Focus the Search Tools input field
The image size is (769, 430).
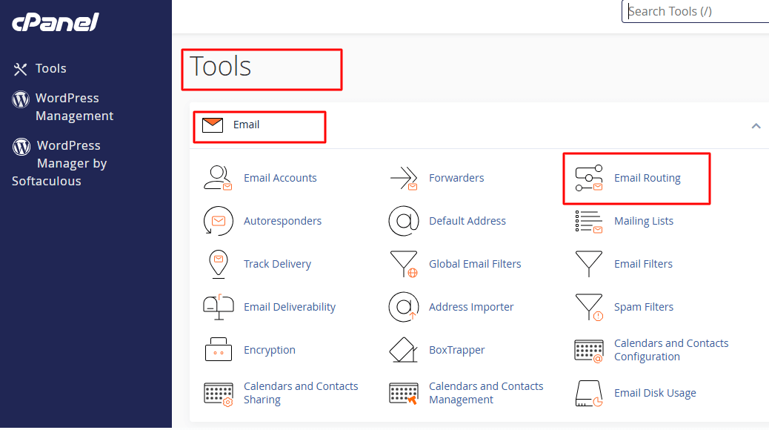(x=696, y=11)
